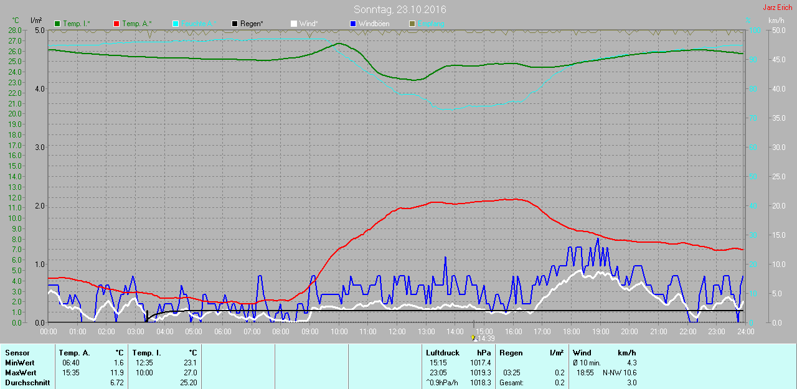Click the cyan humidity legend swatch
Screen dimensions: 797x389
[176, 24]
